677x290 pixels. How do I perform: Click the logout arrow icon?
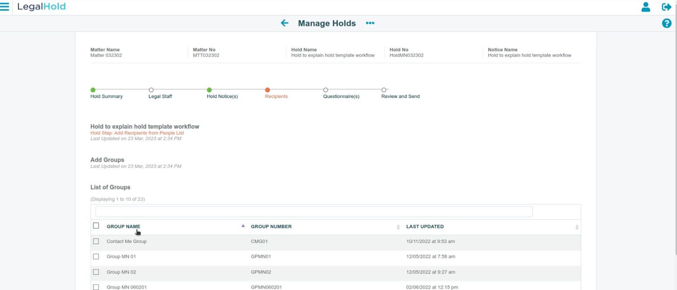[x=666, y=7]
